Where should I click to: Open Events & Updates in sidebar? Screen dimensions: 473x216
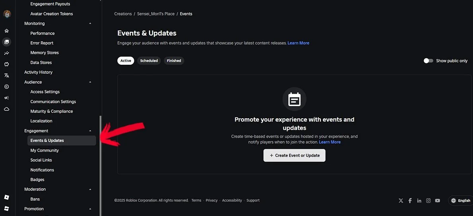62,141
